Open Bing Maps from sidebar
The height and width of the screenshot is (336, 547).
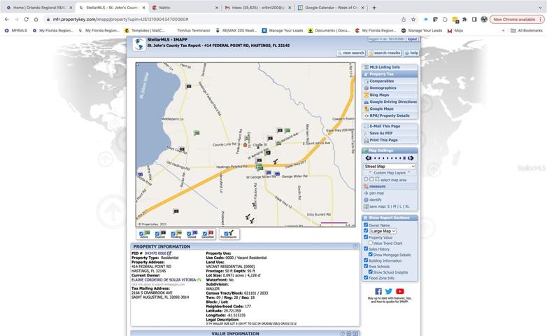tap(379, 95)
